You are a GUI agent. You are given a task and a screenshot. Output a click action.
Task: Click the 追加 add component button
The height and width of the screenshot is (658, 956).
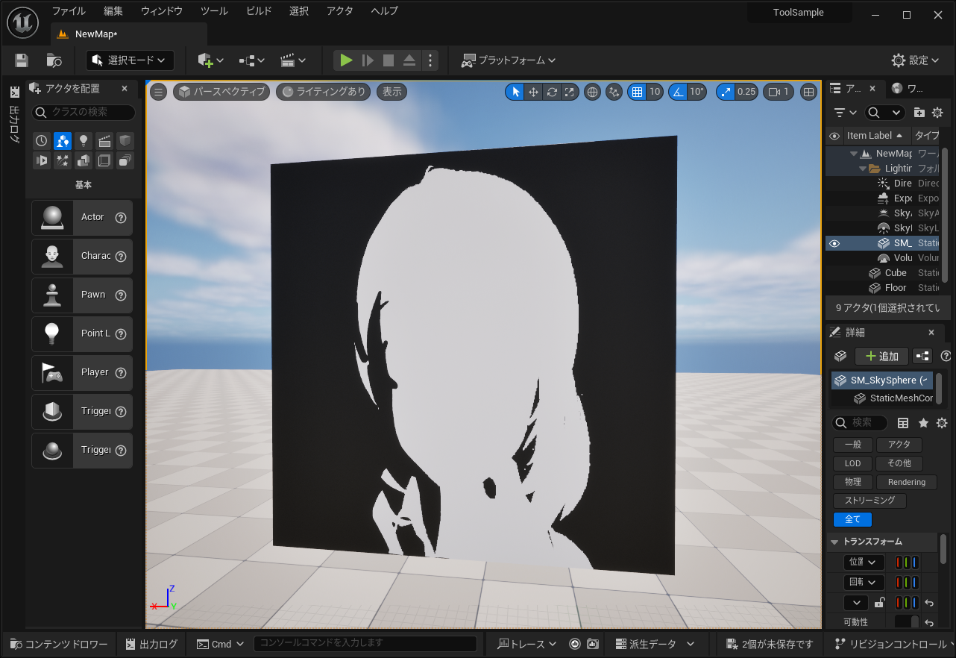(x=881, y=357)
